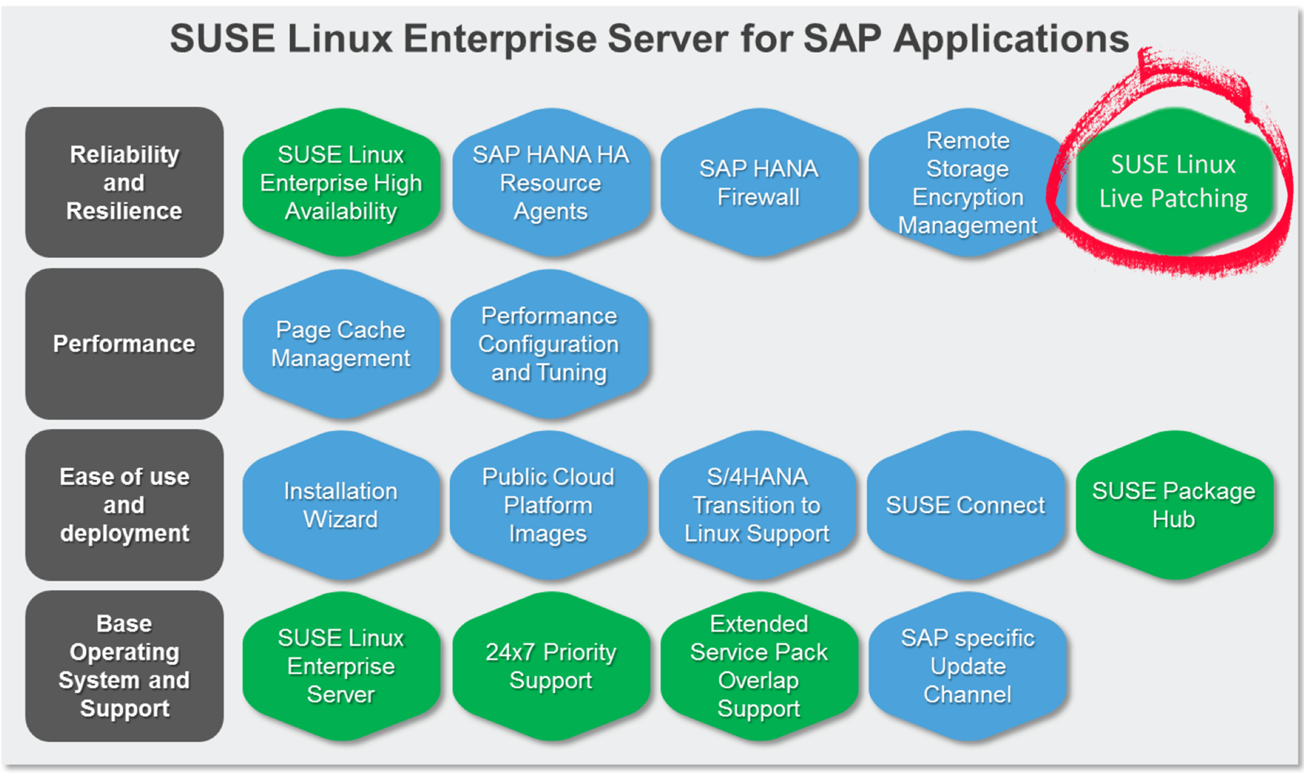Click the circled SUSE Linux Live Patching hexagon

1174,182
